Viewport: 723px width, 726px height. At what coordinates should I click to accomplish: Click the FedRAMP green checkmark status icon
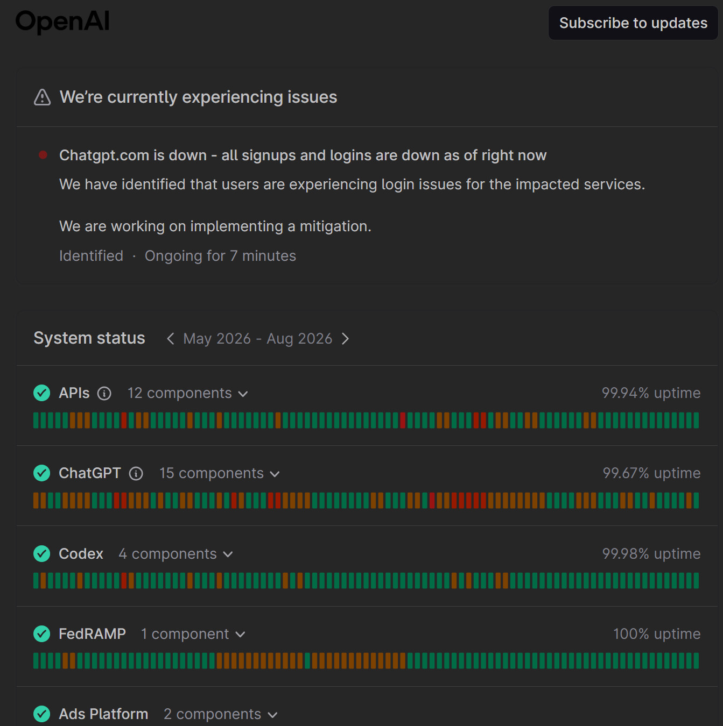coord(42,634)
